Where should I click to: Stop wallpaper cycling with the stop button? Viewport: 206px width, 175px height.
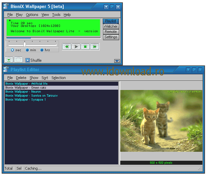85,46
